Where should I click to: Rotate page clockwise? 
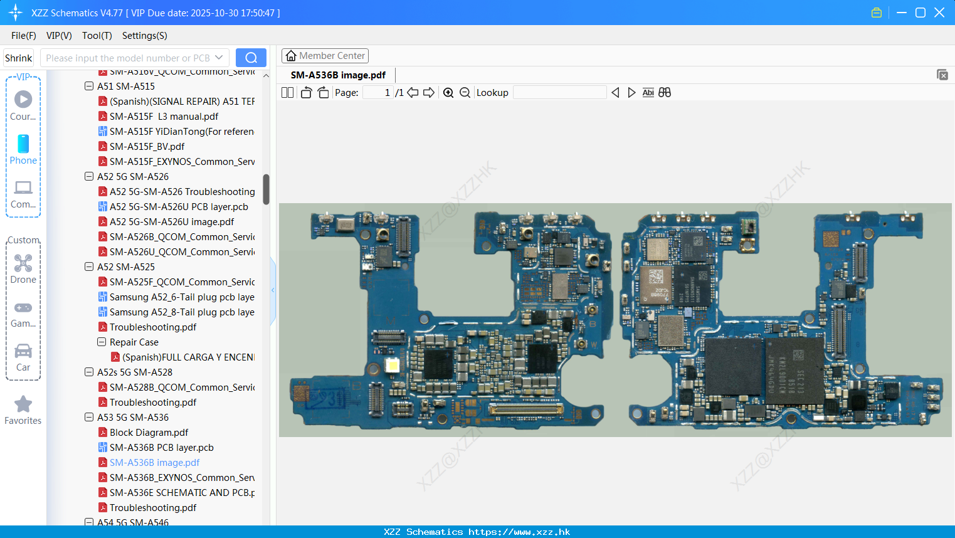(x=323, y=92)
